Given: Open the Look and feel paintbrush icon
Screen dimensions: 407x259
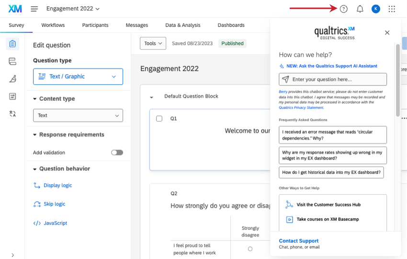Looking at the screenshot, I should [12, 79].
